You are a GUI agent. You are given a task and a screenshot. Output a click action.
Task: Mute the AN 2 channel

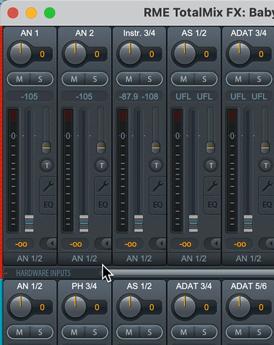pyautogui.click(x=74, y=79)
